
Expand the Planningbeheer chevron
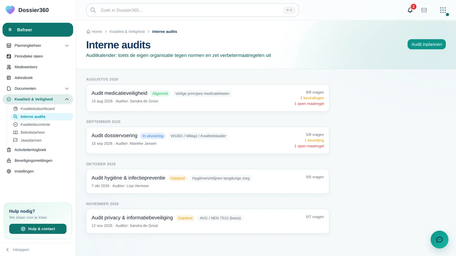tap(67, 46)
